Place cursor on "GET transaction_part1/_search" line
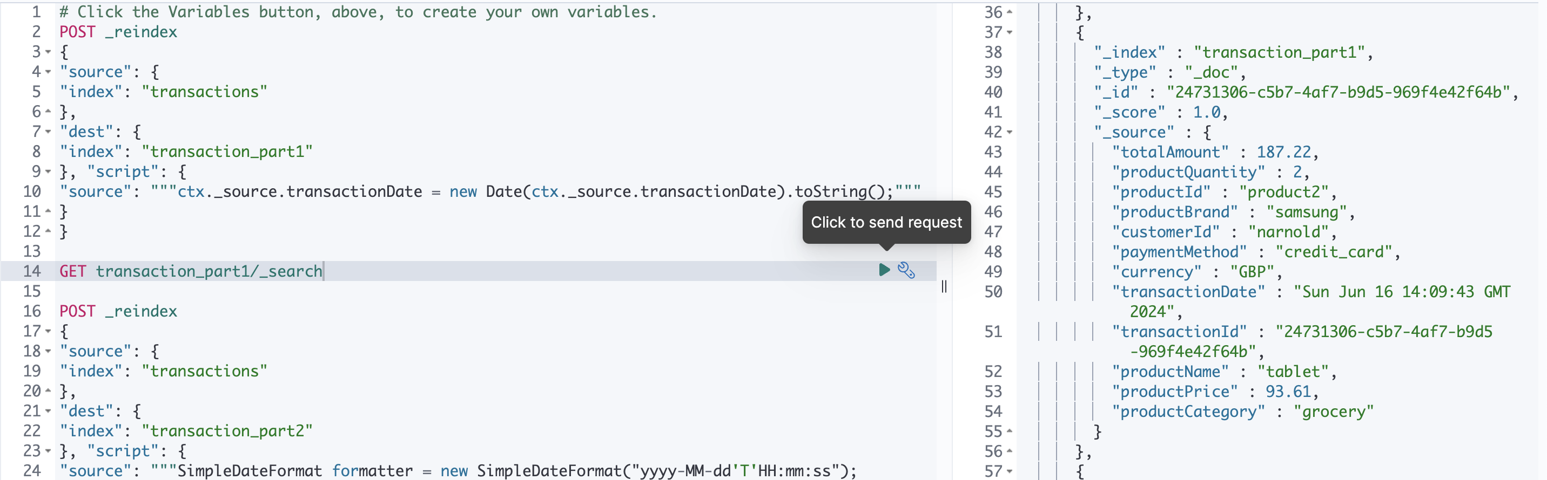The width and height of the screenshot is (1547, 480). (191, 271)
